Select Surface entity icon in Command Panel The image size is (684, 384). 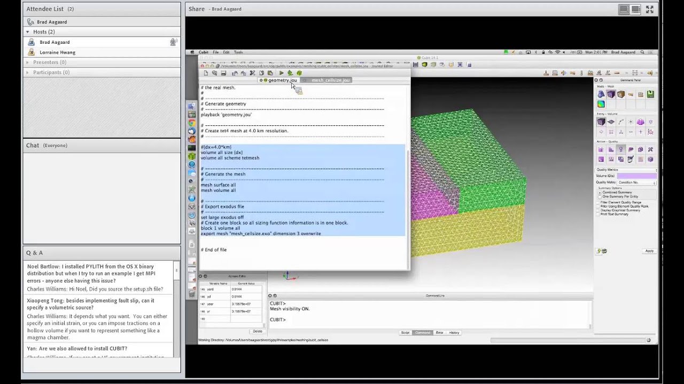(611, 122)
